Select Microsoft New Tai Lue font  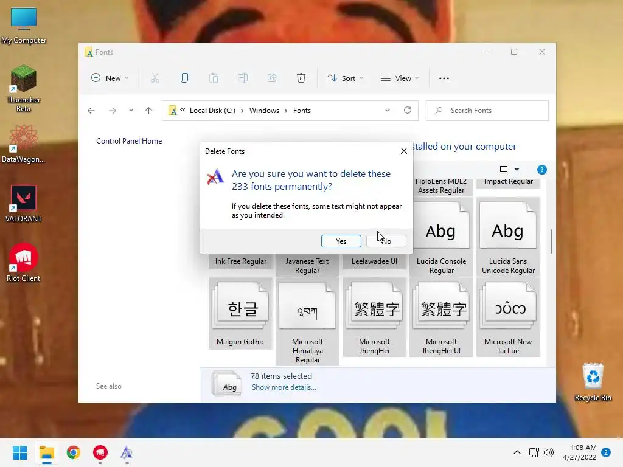[x=508, y=317]
